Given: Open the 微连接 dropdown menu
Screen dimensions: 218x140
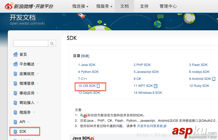Looking at the screenshot, I should [80, 6].
